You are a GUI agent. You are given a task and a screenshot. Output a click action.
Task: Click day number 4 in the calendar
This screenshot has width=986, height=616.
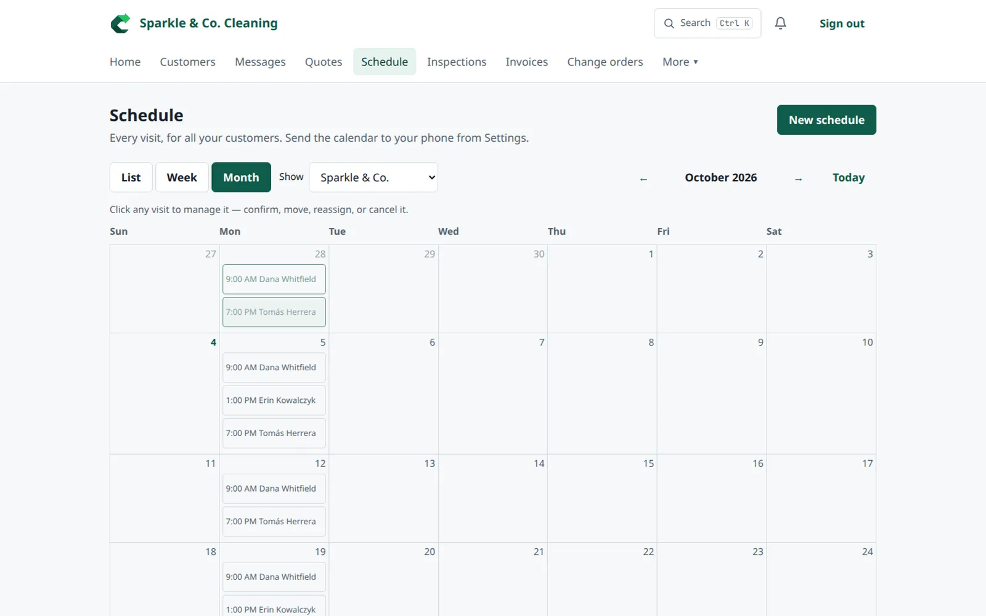(213, 342)
